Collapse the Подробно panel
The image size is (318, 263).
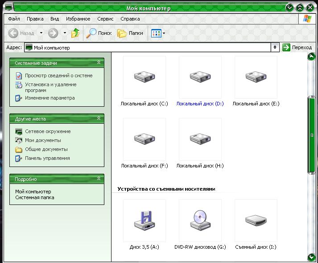(x=99, y=179)
